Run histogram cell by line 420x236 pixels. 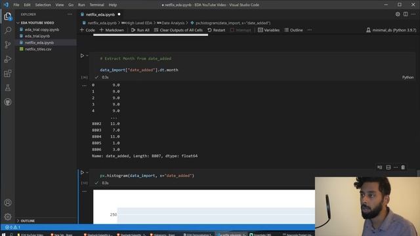pyautogui.click(x=379, y=167)
